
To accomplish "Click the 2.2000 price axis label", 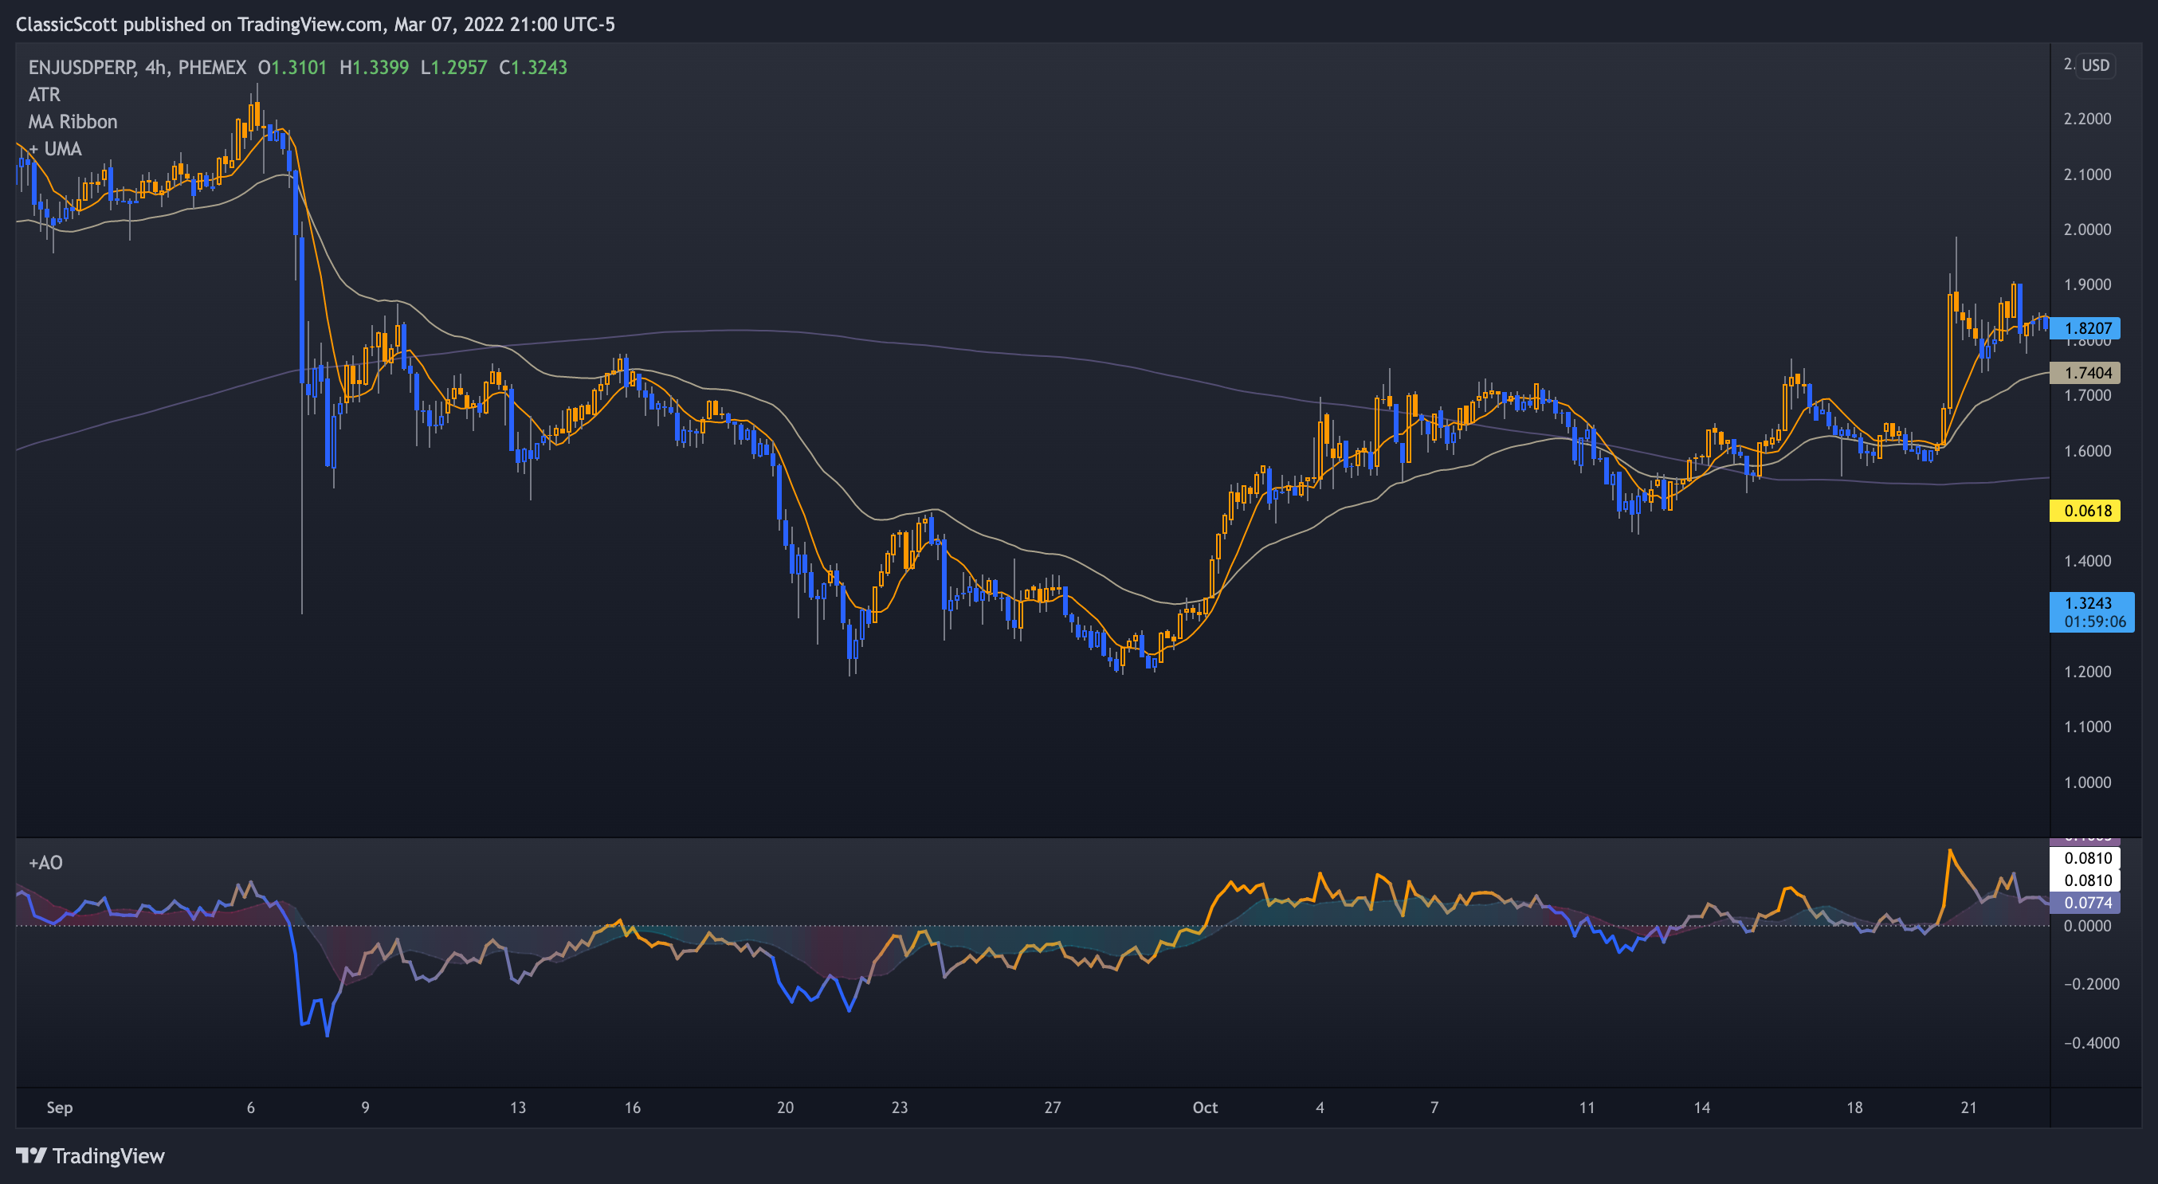I will (2087, 119).
